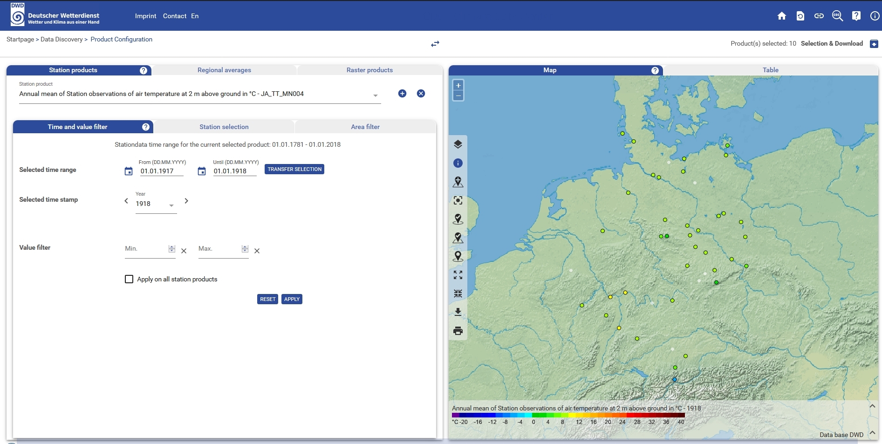
Task: Click the map download icon
Action: (458, 312)
